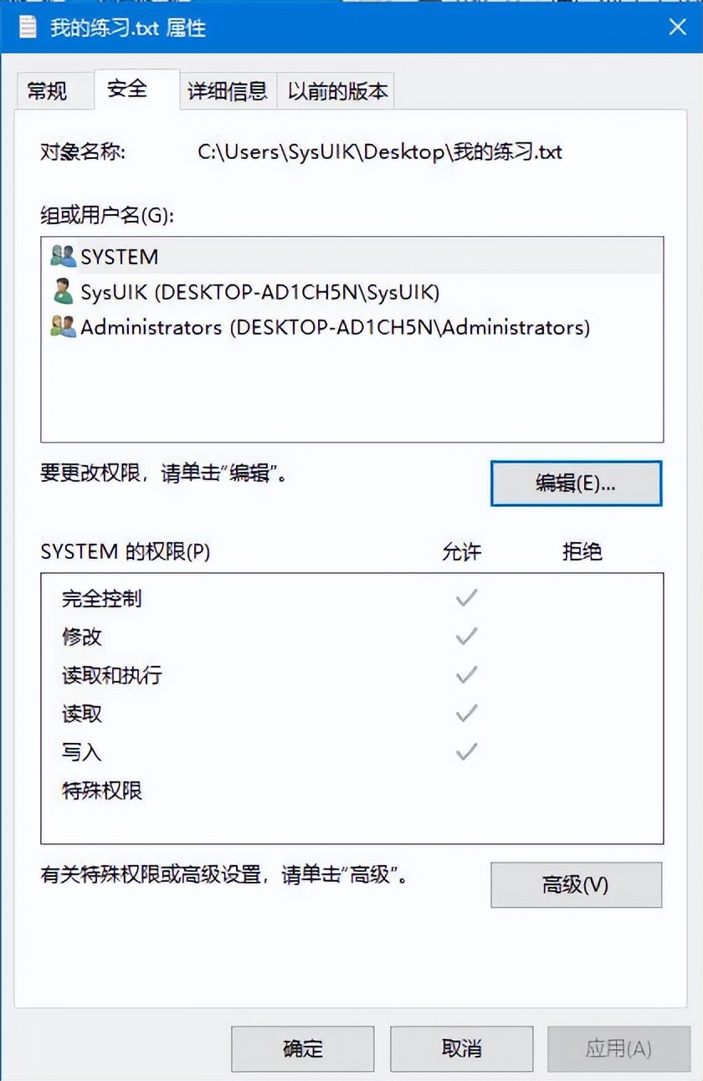
Task: Click the 读取和执行 permission row
Action: (x=111, y=674)
